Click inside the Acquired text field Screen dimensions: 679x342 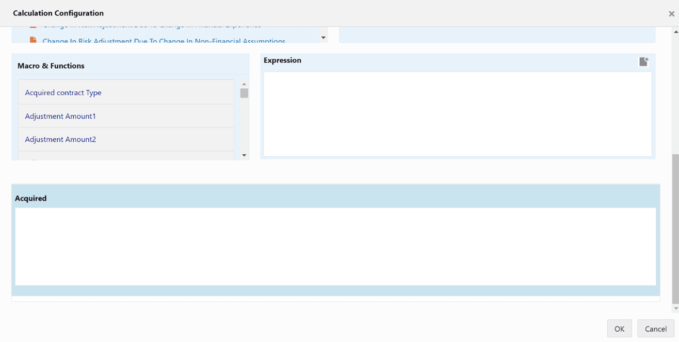[x=337, y=245]
